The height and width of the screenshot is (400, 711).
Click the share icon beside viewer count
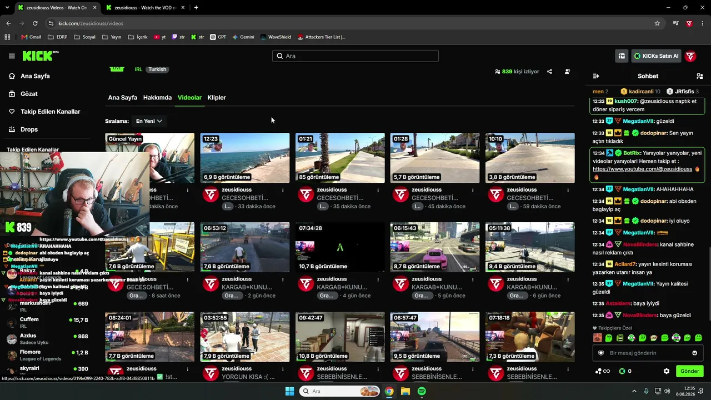point(549,72)
